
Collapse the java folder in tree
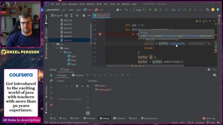pyautogui.click(x=61, y=52)
